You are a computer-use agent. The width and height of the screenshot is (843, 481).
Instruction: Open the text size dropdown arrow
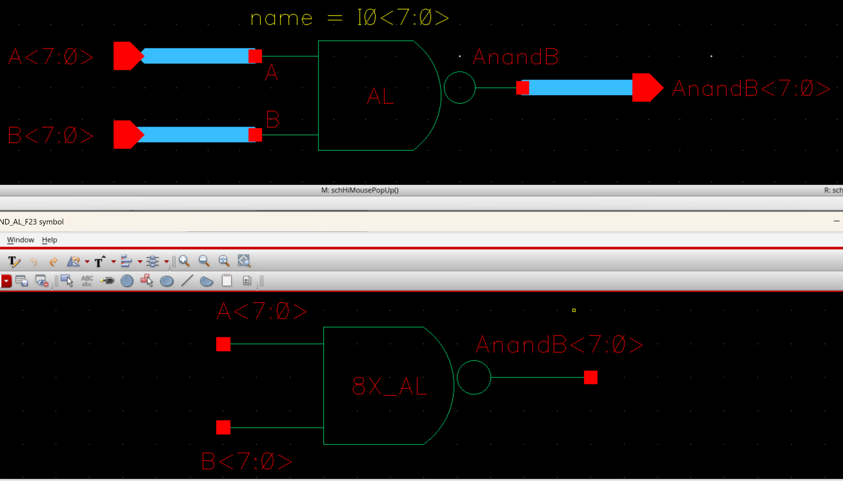point(114,262)
